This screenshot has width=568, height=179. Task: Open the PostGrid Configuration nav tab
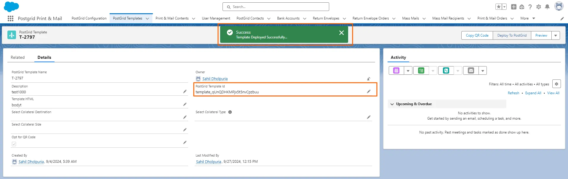[89, 18]
